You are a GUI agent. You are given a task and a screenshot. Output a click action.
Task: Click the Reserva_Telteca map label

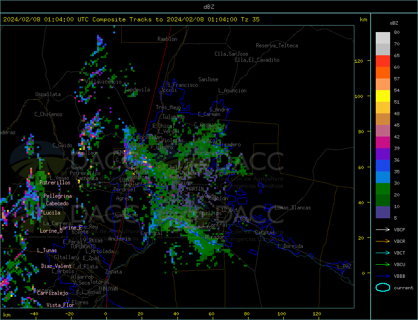coord(277,46)
